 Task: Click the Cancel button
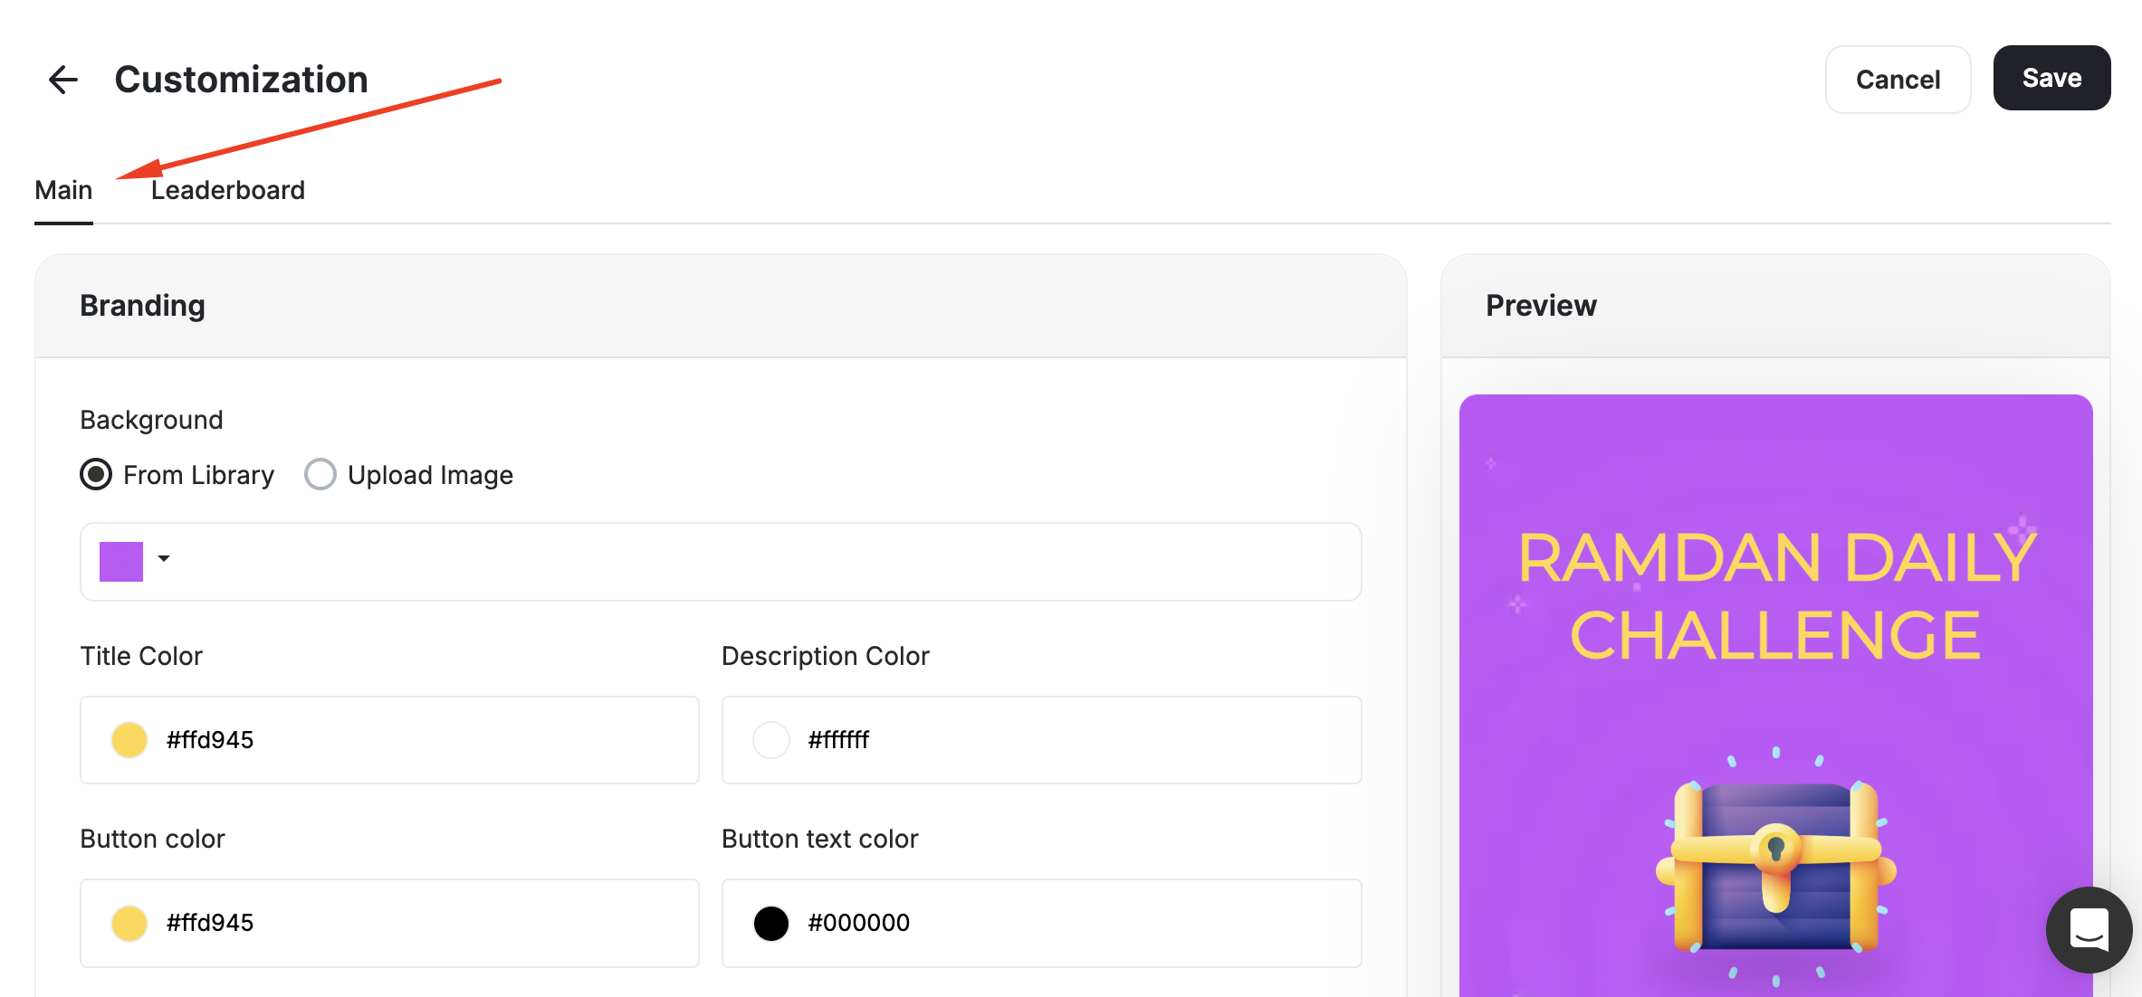1898,80
